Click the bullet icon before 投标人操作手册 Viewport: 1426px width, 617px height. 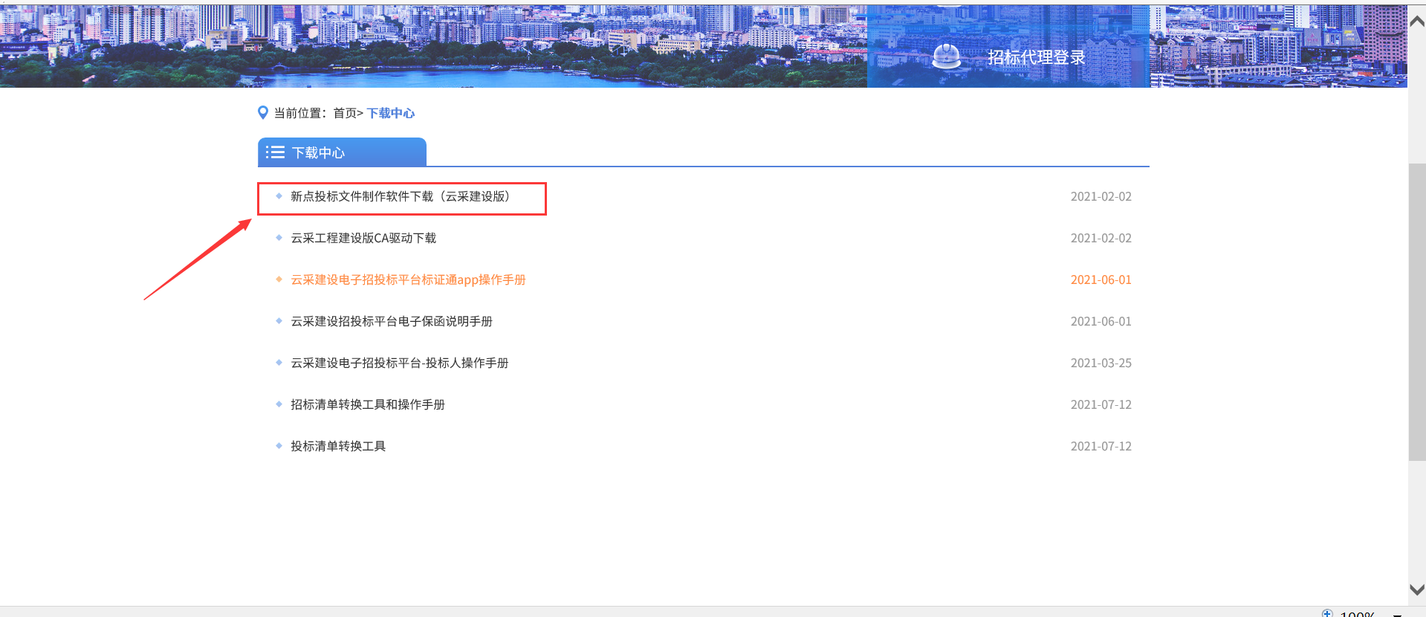(x=279, y=363)
